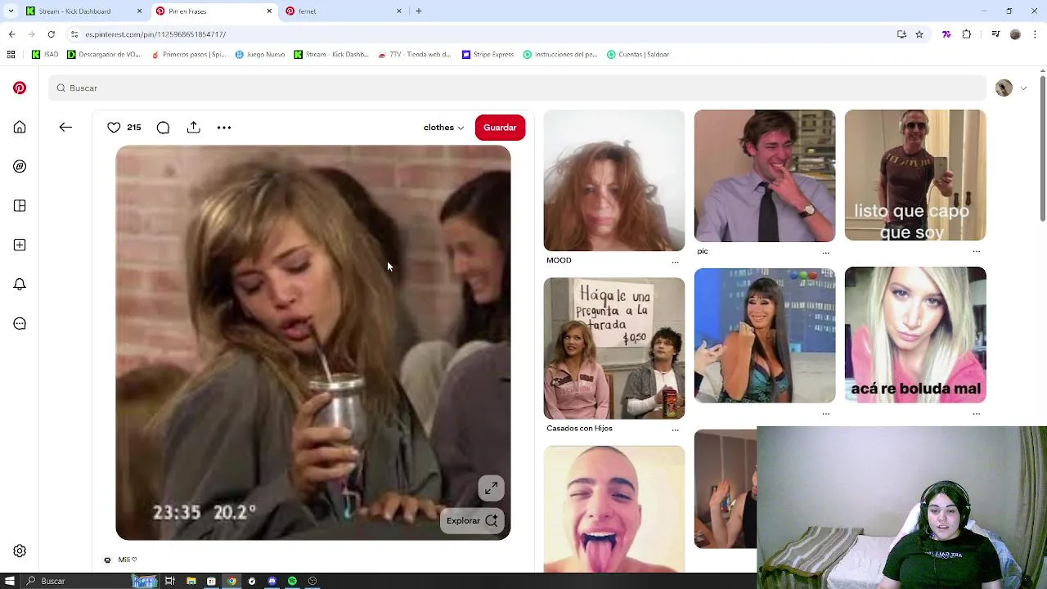Viewport: 1047px width, 589px height.
Task: Open the JSAO bookmark
Action: coord(45,55)
